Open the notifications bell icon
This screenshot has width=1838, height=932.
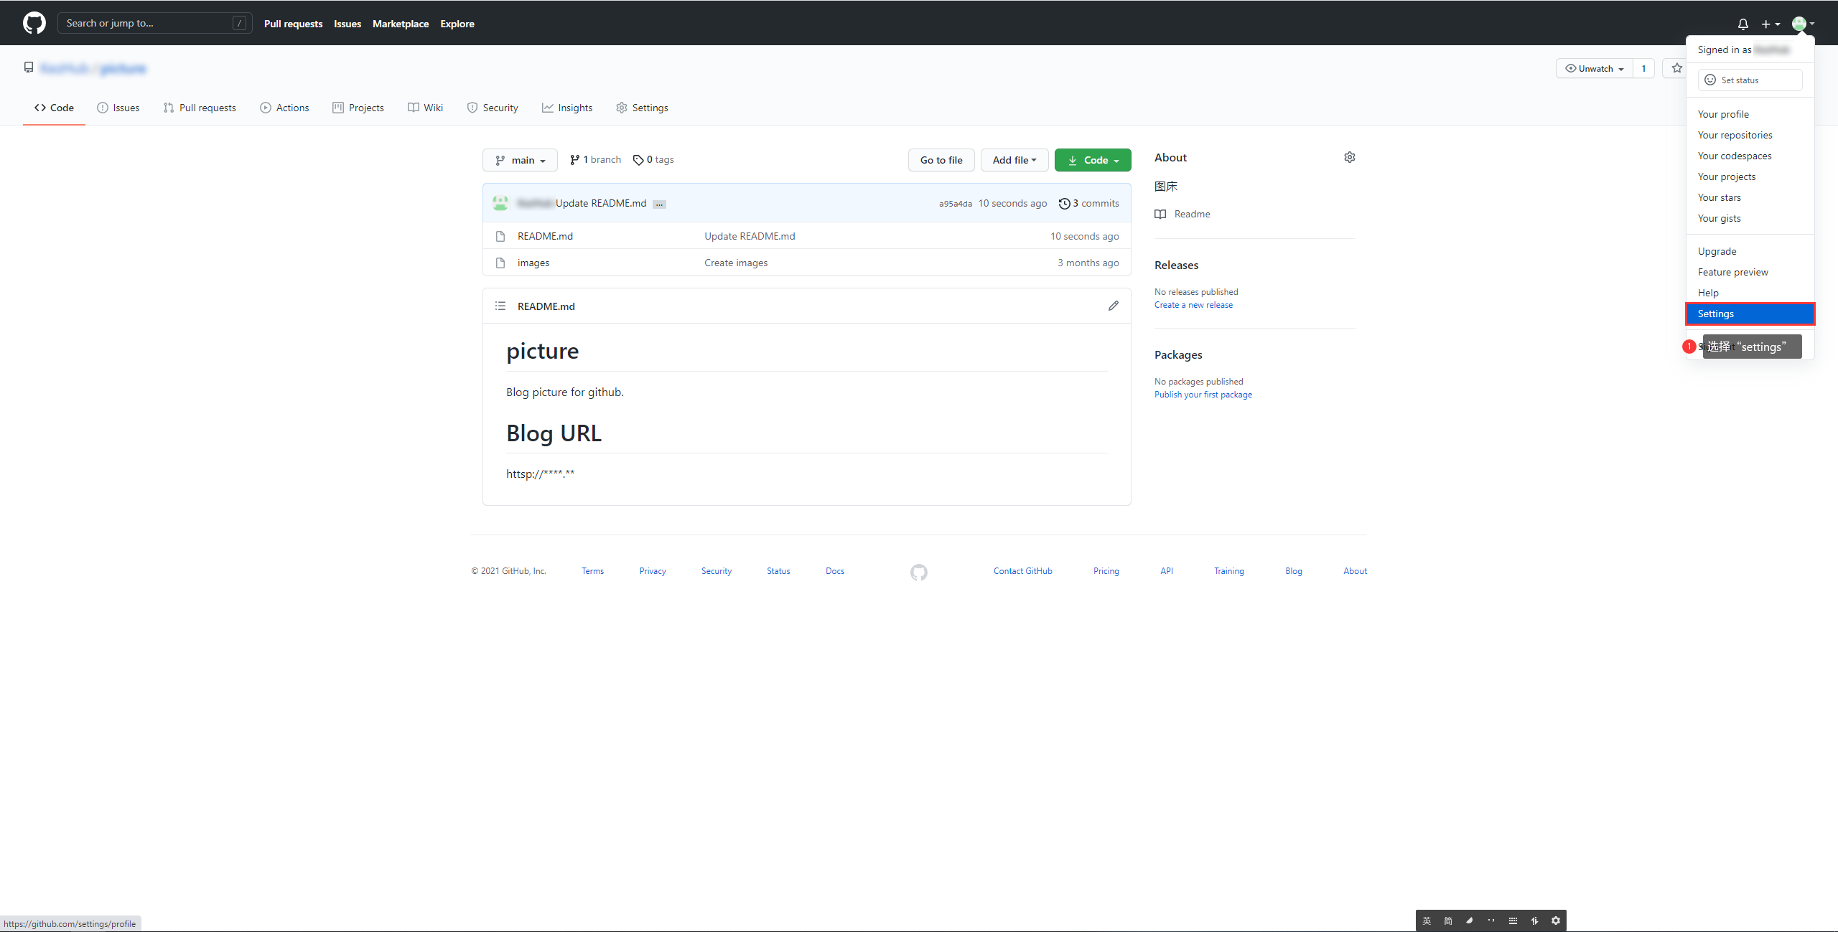pyautogui.click(x=1743, y=24)
